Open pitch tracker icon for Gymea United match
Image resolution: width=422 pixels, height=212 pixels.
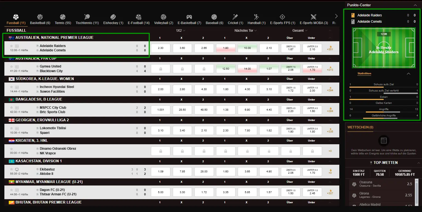click(x=17, y=67)
